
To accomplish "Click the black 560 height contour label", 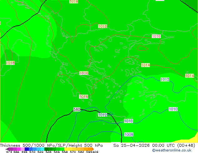I will point(77,110).
